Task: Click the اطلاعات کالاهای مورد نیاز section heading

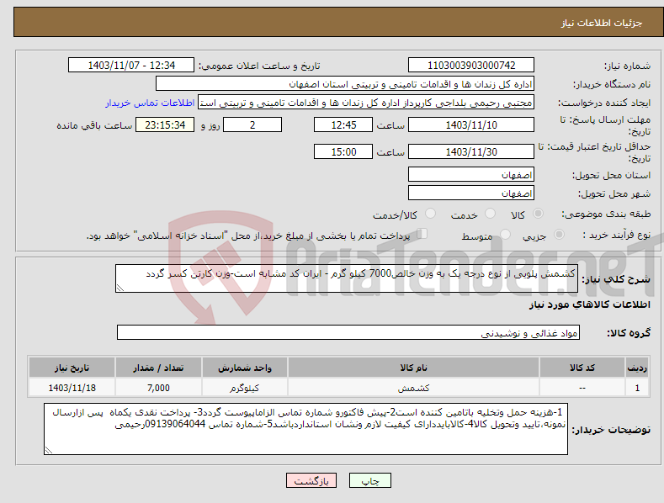Action: click(589, 304)
